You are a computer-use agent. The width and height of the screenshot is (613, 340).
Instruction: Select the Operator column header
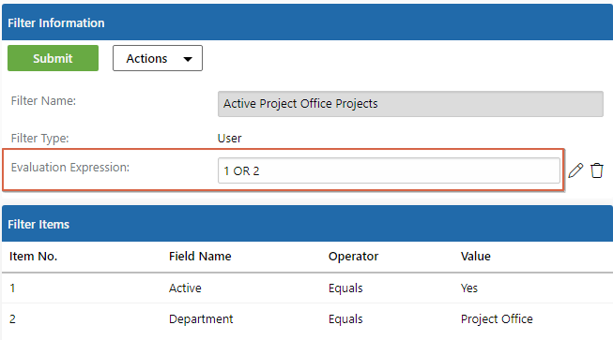click(x=353, y=256)
